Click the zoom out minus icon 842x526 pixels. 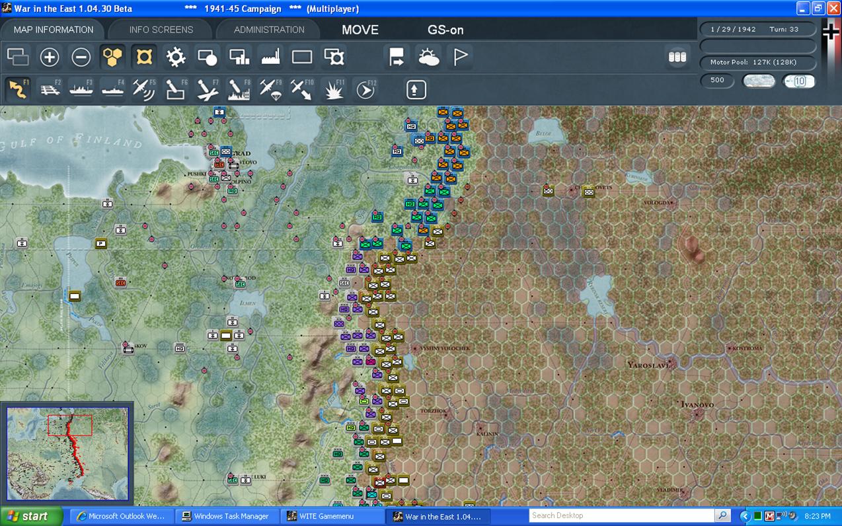(x=81, y=57)
